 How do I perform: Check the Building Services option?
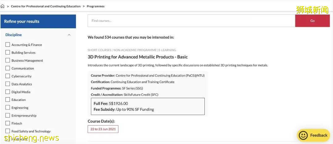[x=8, y=52]
